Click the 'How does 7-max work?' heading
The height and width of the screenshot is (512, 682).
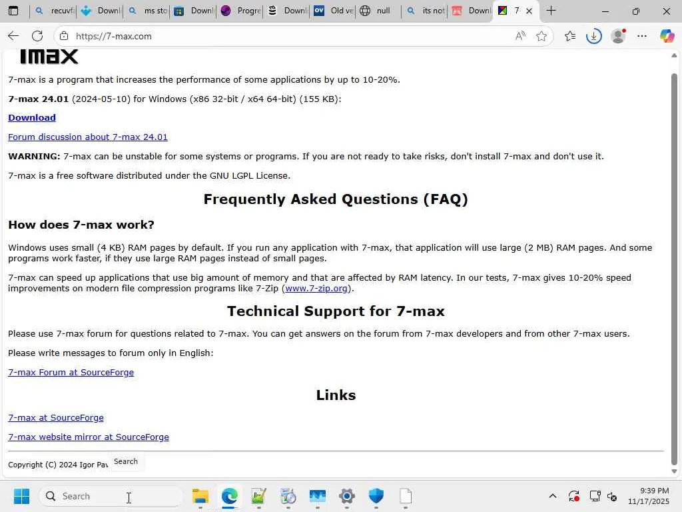click(81, 225)
